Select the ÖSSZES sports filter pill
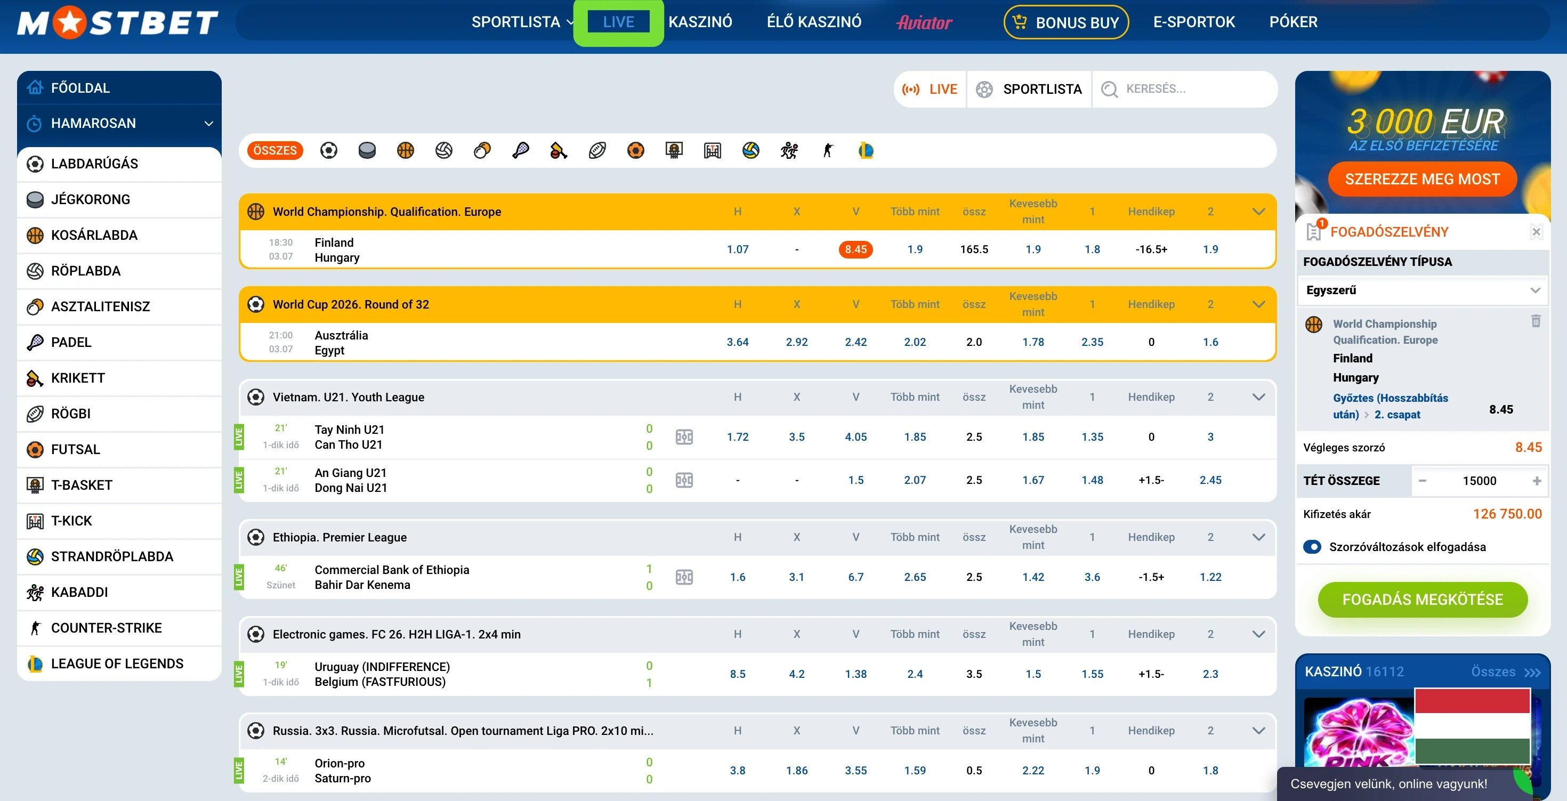 pos(275,150)
